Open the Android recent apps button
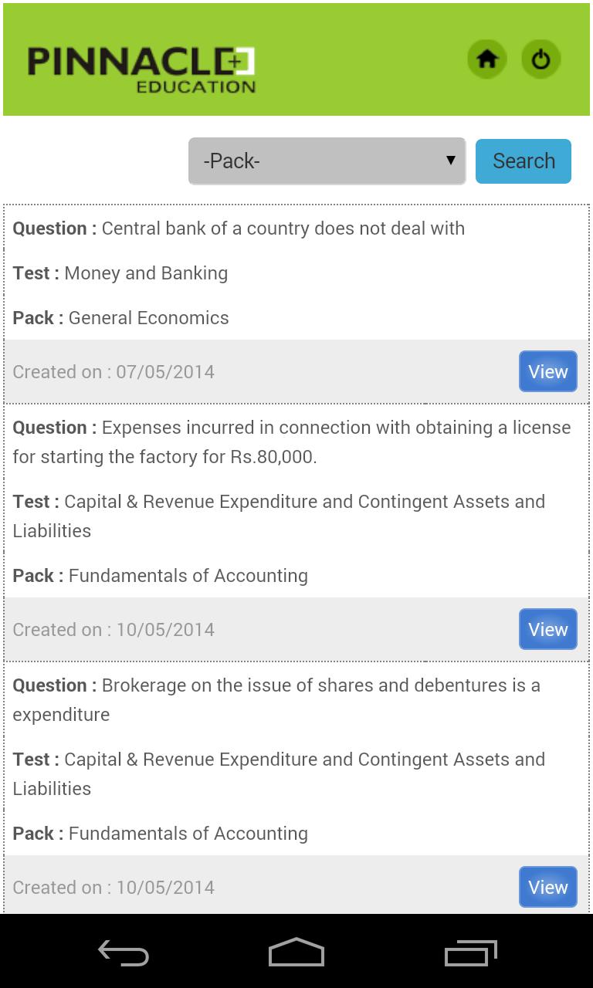 [470, 954]
